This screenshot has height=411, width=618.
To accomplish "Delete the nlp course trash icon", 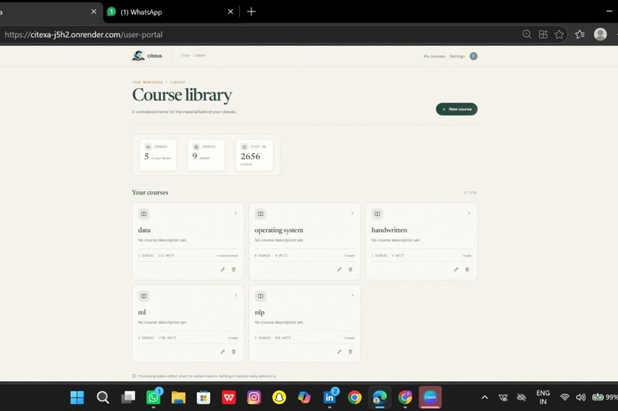I will point(350,351).
